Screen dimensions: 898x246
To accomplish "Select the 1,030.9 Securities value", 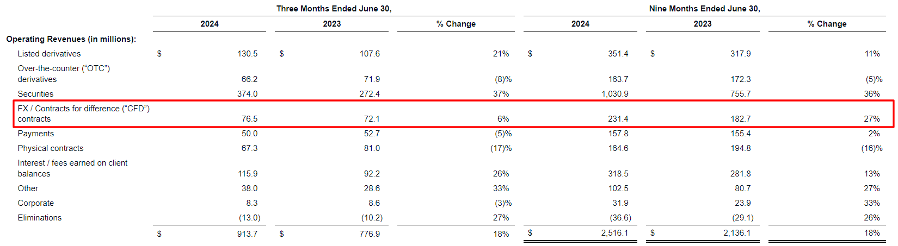I will point(615,94).
